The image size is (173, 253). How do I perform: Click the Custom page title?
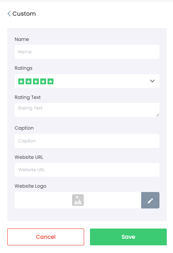[24, 14]
